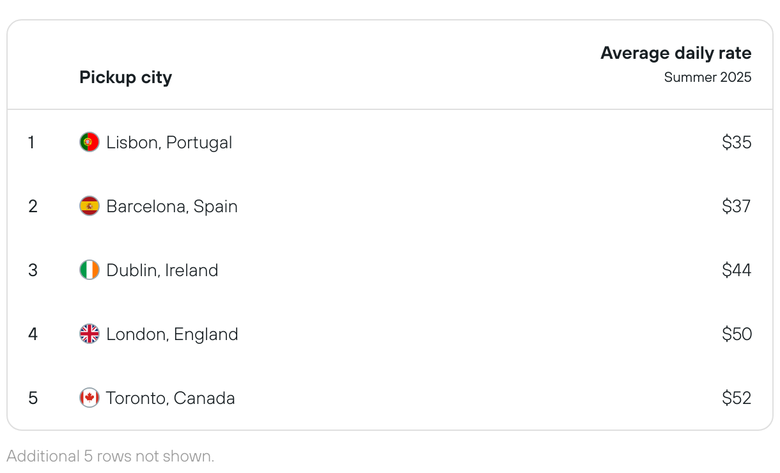780x473 pixels.
Task: Click the $44 rate for Dublin
Action: coord(737,270)
